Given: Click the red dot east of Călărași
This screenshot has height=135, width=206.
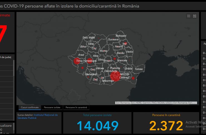Looking at the screenshot, I should [133, 78].
